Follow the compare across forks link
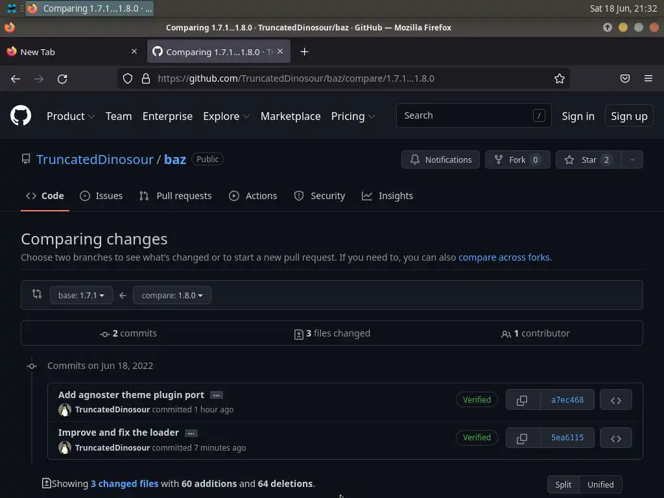 [504, 257]
